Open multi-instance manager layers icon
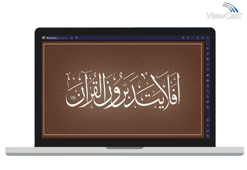247x170 pixels. (208, 102)
